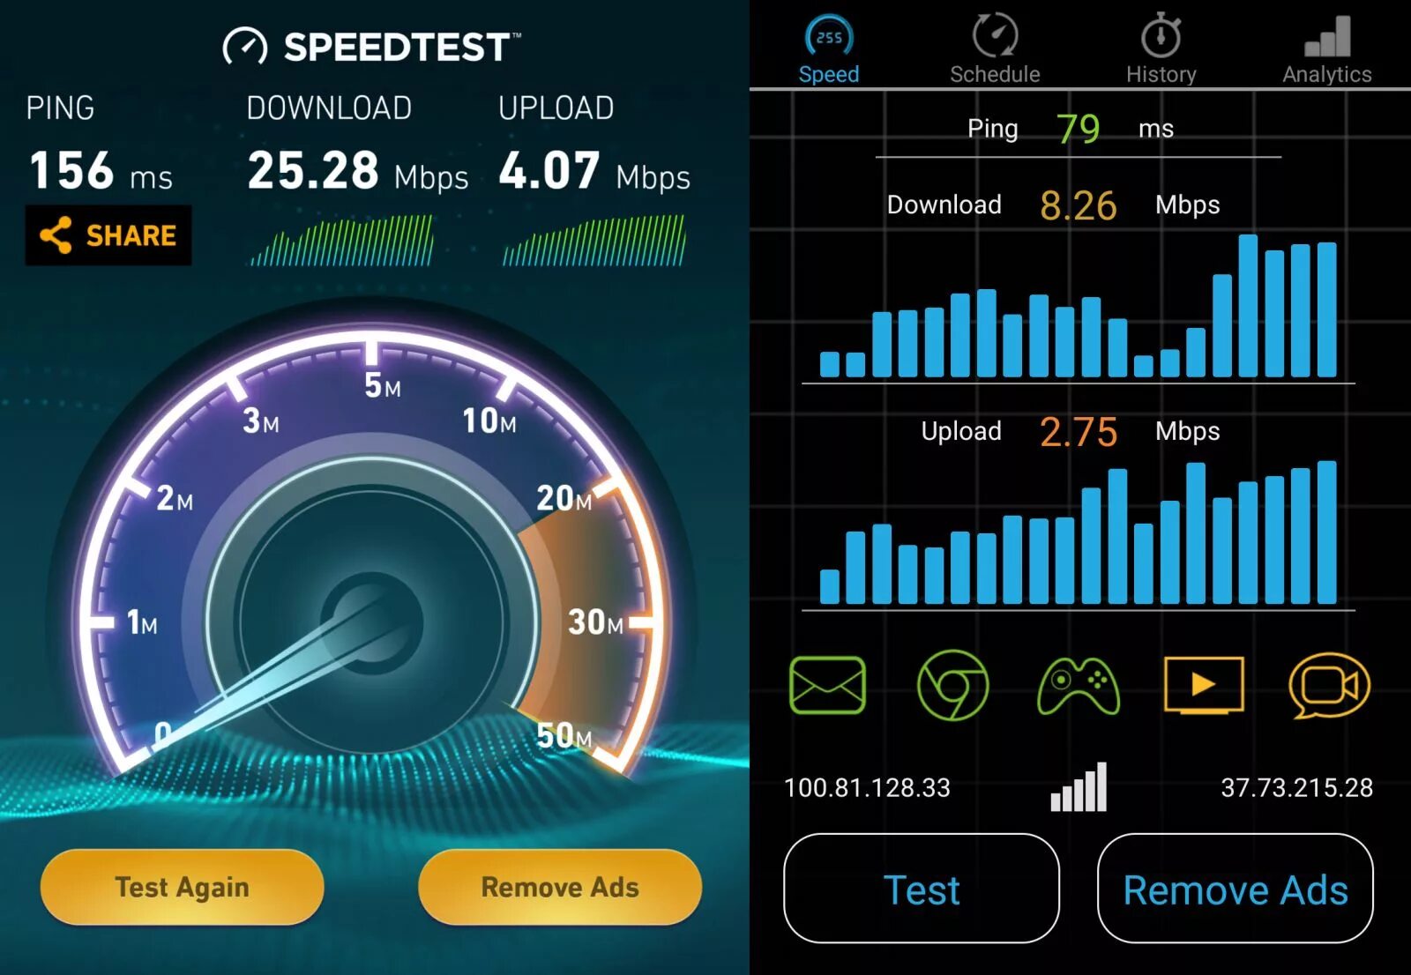Click the email envelope icon

click(827, 685)
